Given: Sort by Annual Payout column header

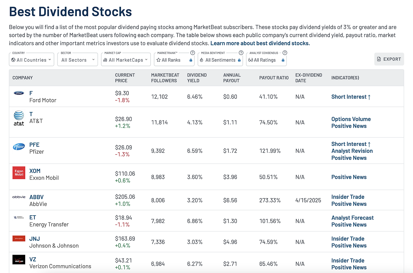Looking at the screenshot, I should pyautogui.click(x=231, y=78).
